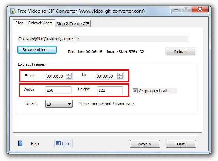Click the app icon in title bar
The width and height of the screenshot is (218, 161).
coord(13,11)
